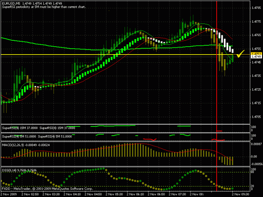Click the 1.4715 price scale label
Image resolution: width=263 pixels, height=197 pixels.
click(257, 103)
